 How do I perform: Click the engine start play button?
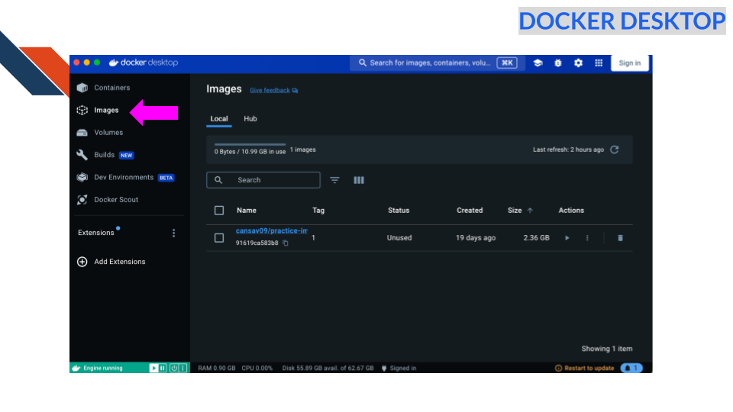pos(153,368)
